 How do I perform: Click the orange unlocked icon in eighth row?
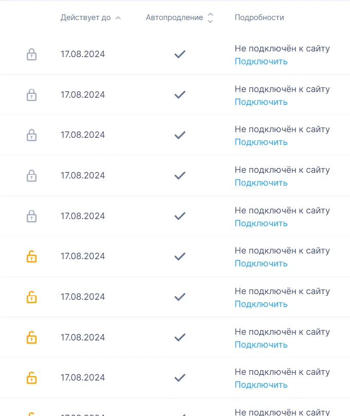tap(31, 337)
